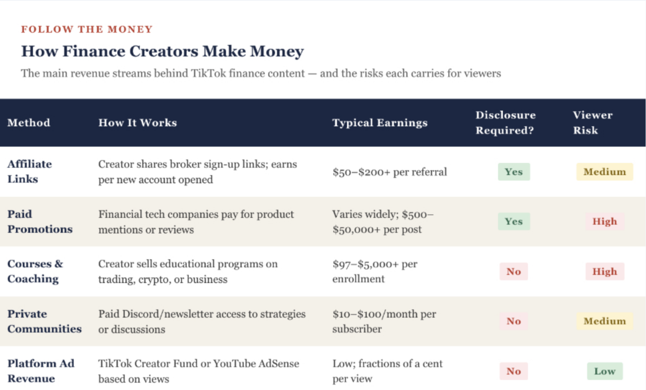Click the Medium risk badge for Affiliate Links
This screenshot has height=390, width=646.
(x=605, y=172)
